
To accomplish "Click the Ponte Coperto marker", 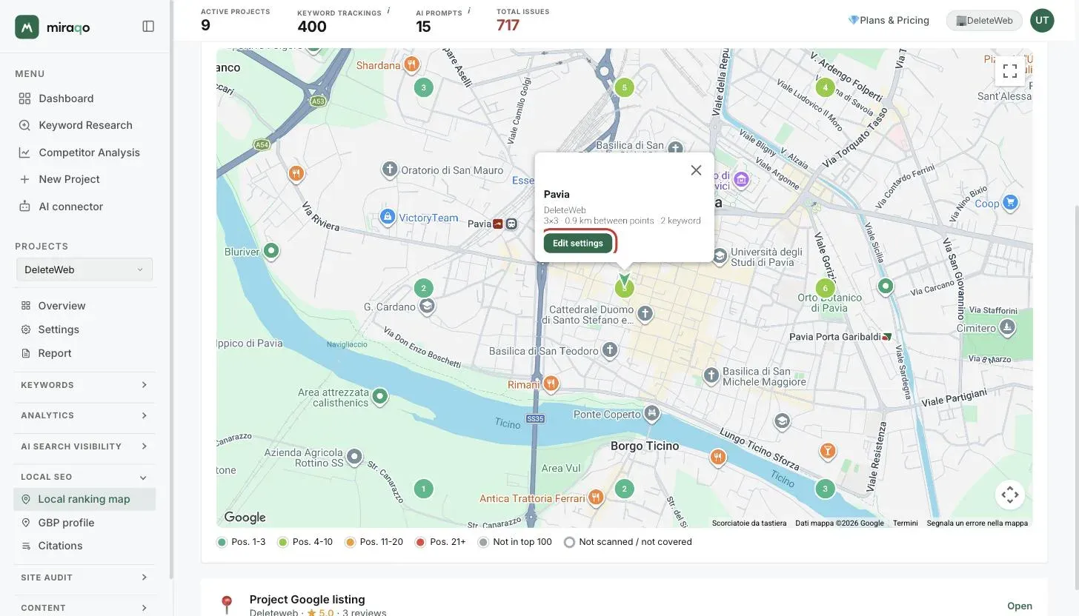I will 651,413.
